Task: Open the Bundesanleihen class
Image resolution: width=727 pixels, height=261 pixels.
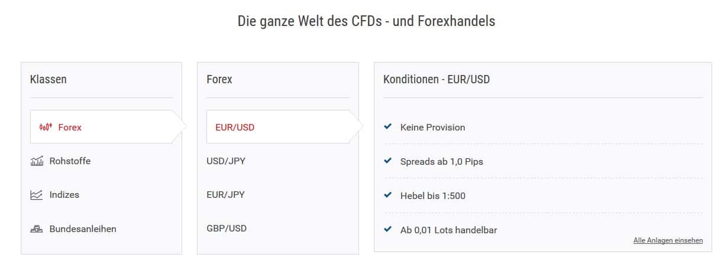Action: click(x=101, y=229)
